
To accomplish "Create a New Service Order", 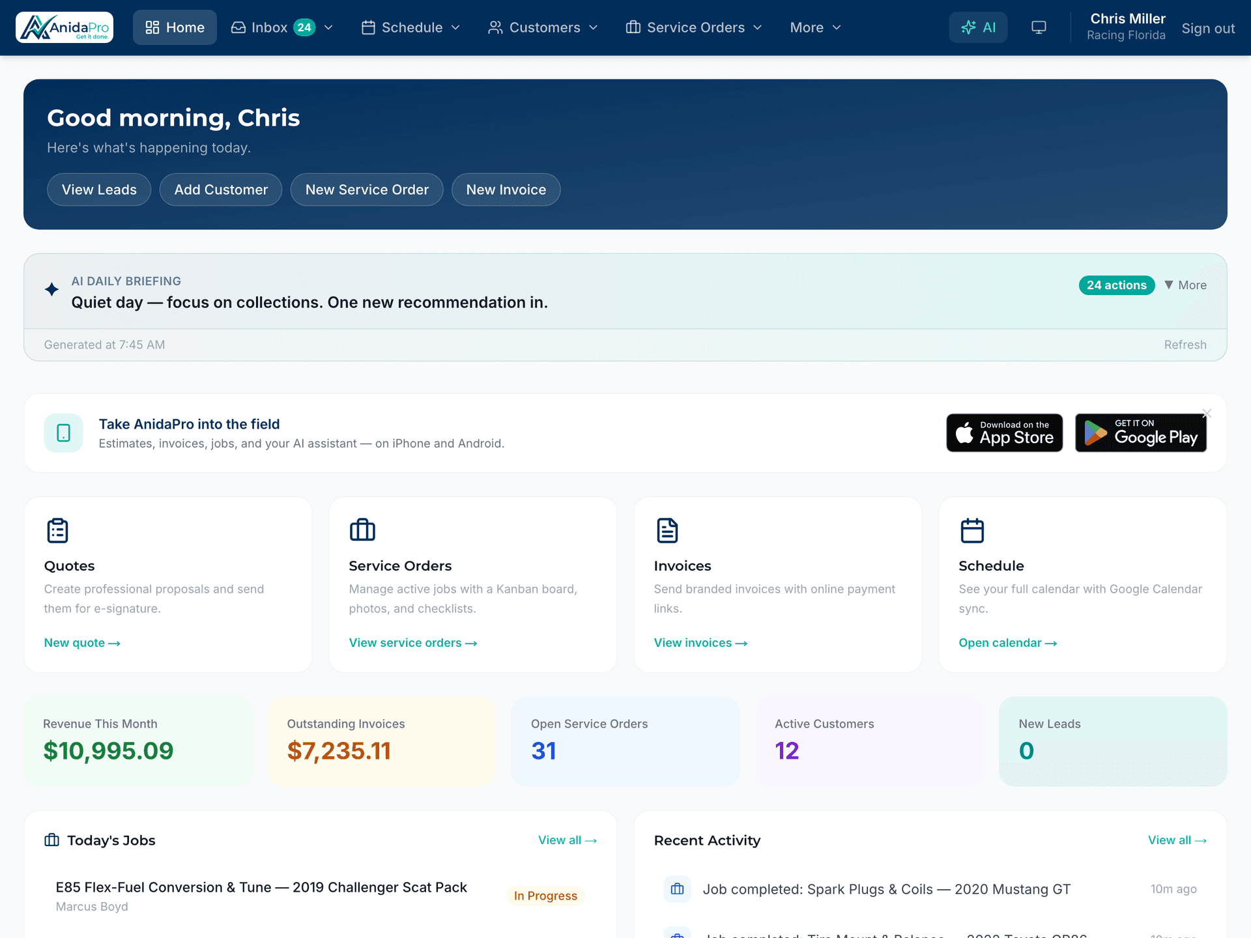I will coord(367,190).
